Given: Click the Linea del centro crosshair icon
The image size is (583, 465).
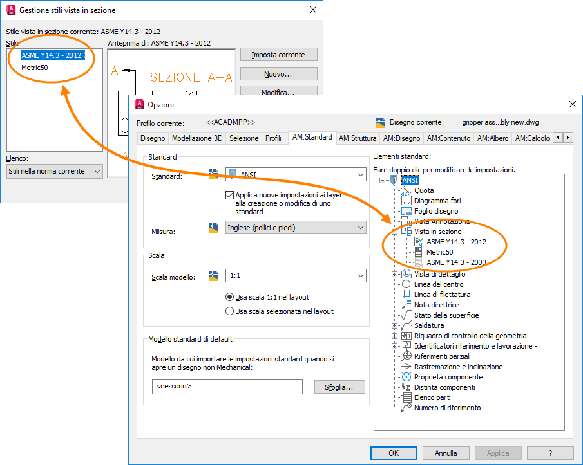Looking at the screenshot, I should click(406, 284).
